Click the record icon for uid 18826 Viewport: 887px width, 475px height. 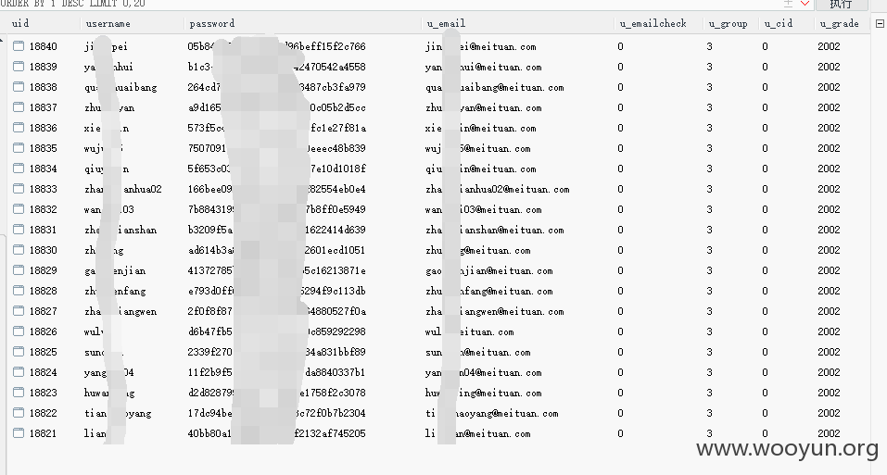(x=19, y=331)
